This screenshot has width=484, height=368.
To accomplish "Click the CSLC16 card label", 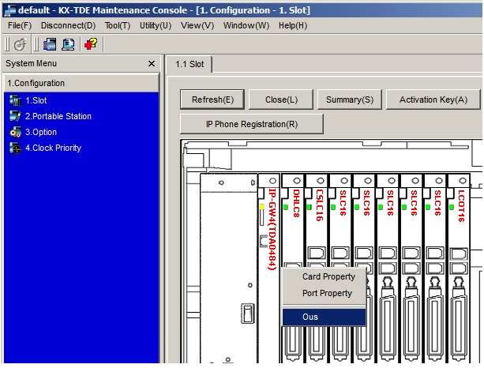I will (x=320, y=205).
